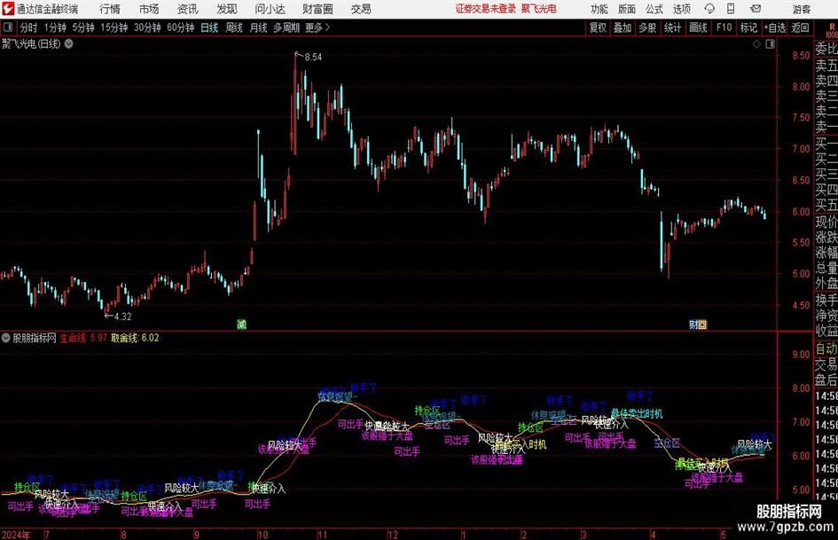This screenshot has height=540, width=838.
Task: Open the 功能 menu
Action: pyautogui.click(x=599, y=9)
